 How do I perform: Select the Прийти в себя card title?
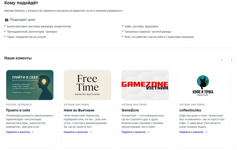pyautogui.click(x=18, y=110)
